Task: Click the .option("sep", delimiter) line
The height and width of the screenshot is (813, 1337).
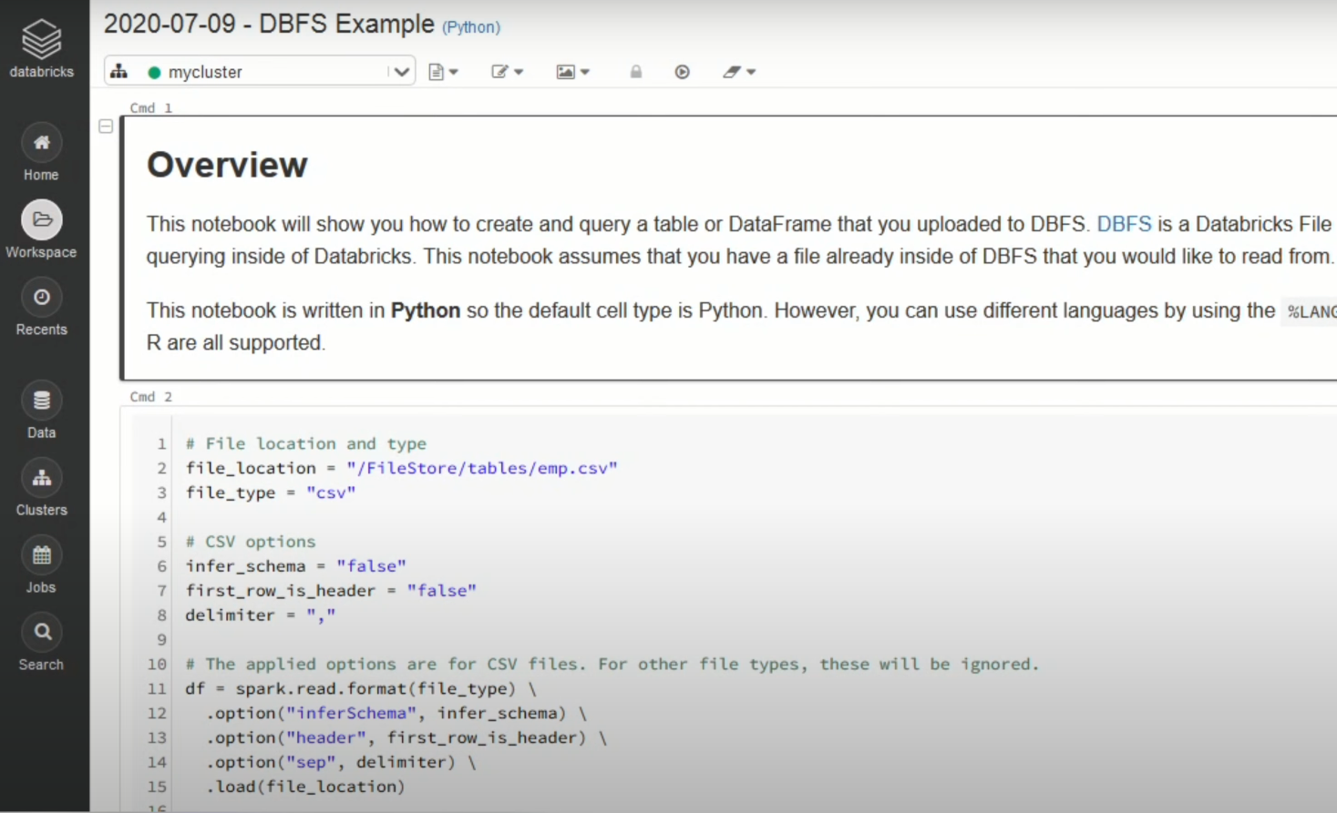Action: click(x=340, y=763)
